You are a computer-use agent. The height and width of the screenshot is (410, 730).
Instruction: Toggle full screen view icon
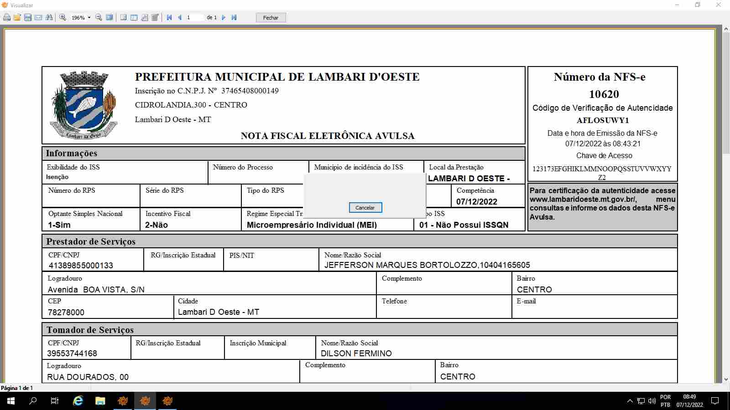click(x=109, y=18)
